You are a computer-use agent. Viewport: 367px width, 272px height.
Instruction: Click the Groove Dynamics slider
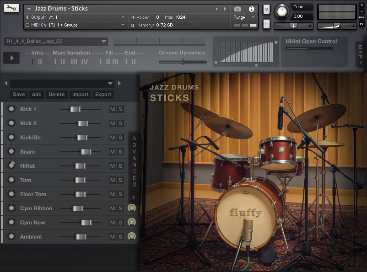pos(183,62)
